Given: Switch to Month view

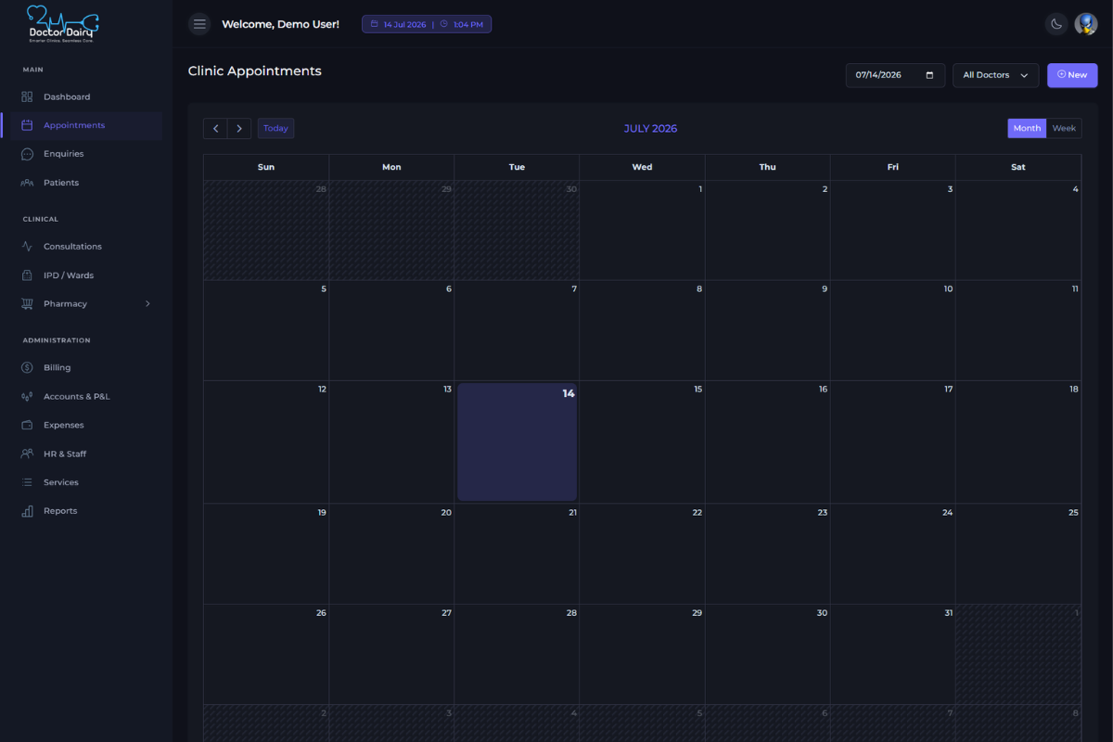Looking at the screenshot, I should (1027, 128).
